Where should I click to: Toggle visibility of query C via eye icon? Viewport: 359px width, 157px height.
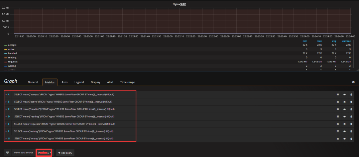pyautogui.click(x=344, y=109)
